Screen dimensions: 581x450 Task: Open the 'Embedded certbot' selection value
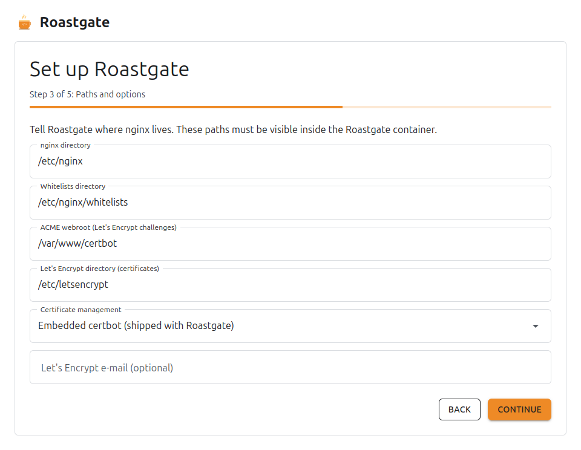(136, 325)
